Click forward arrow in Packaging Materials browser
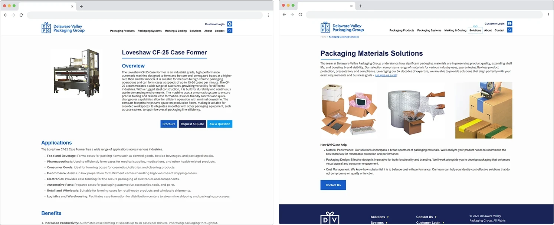 click(x=292, y=15)
